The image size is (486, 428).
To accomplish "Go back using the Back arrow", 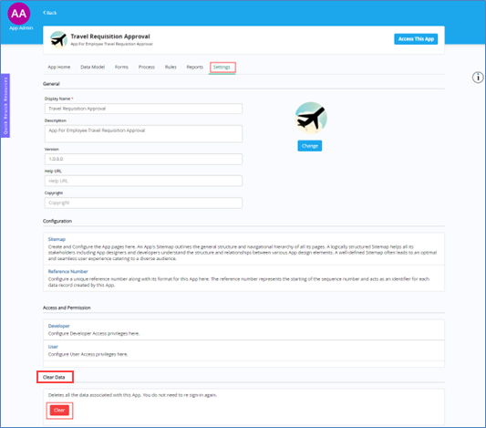I will [x=50, y=13].
